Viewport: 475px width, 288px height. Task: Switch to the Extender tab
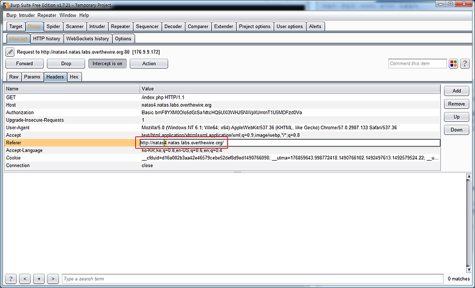pyautogui.click(x=224, y=26)
